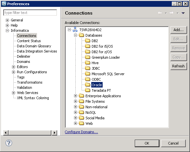Screen dimensions: 190x152
Task: Click the TSVR28X64D2 domain icon
Action: tap(75, 29)
